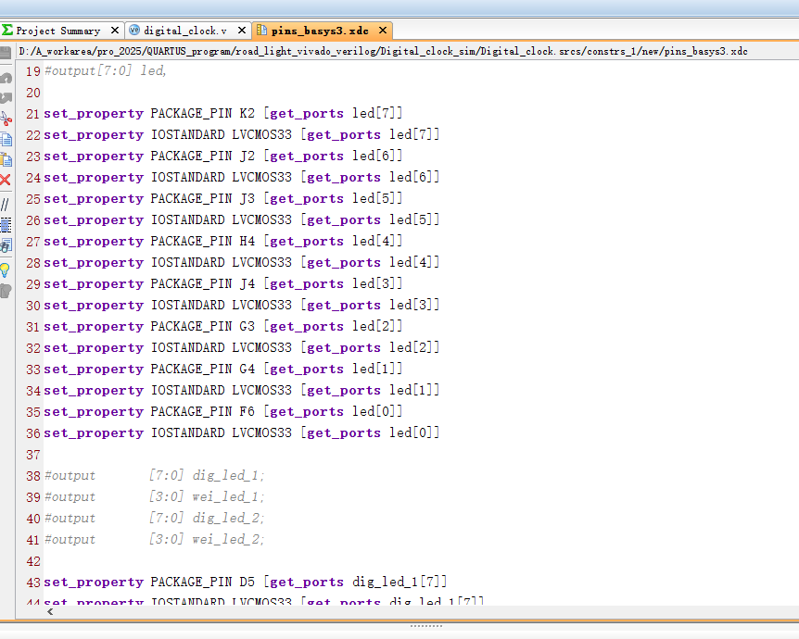Click the empty line 37 number

[33, 455]
